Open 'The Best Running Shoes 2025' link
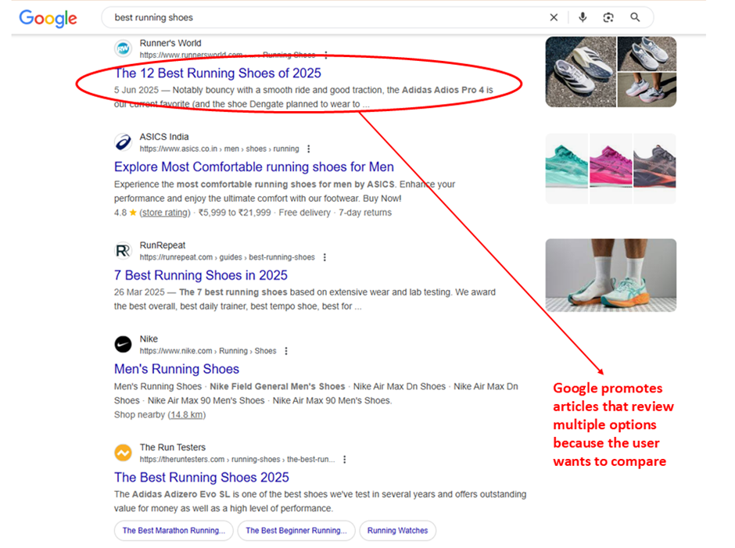This screenshot has height=548, width=735. tap(202, 477)
